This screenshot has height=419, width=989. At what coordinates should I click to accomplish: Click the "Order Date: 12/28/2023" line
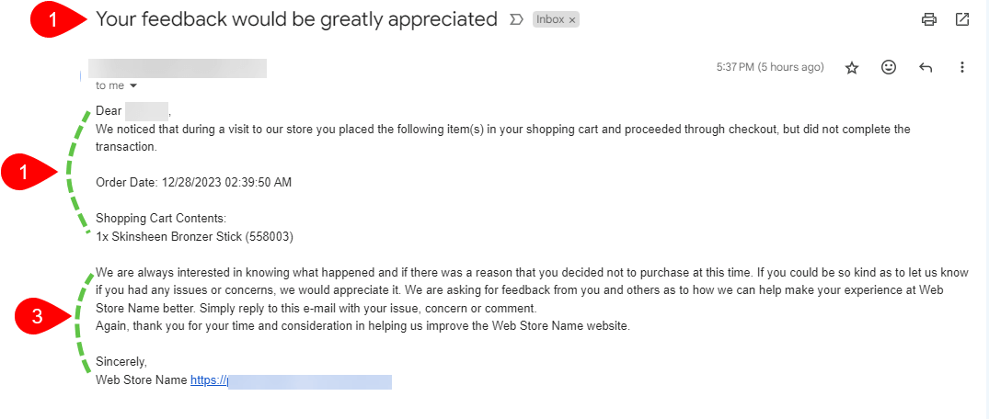coord(193,182)
